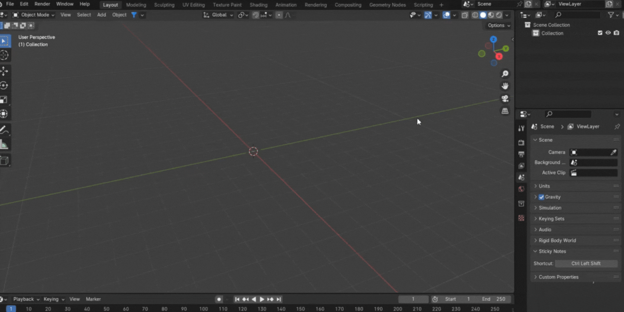Select the Move tool in toolbar
The width and height of the screenshot is (624, 312).
pyautogui.click(x=4, y=71)
